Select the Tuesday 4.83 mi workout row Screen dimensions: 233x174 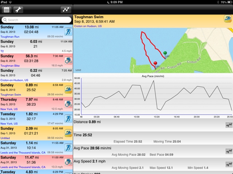pyautogui.click(x=36, y=172)
